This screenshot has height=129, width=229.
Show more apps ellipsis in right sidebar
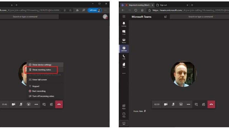pyautogui.click(x=124, y=73)
